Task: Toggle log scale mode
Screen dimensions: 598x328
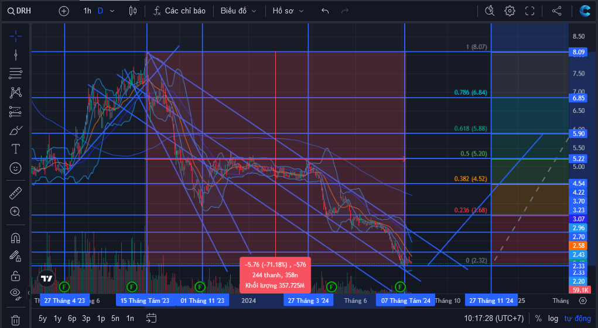Action: coord(553,319)
